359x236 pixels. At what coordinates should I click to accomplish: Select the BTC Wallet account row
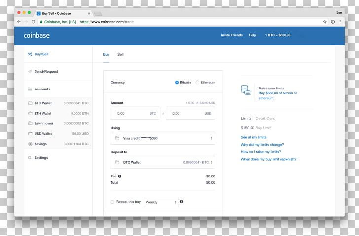coord(58,103)
